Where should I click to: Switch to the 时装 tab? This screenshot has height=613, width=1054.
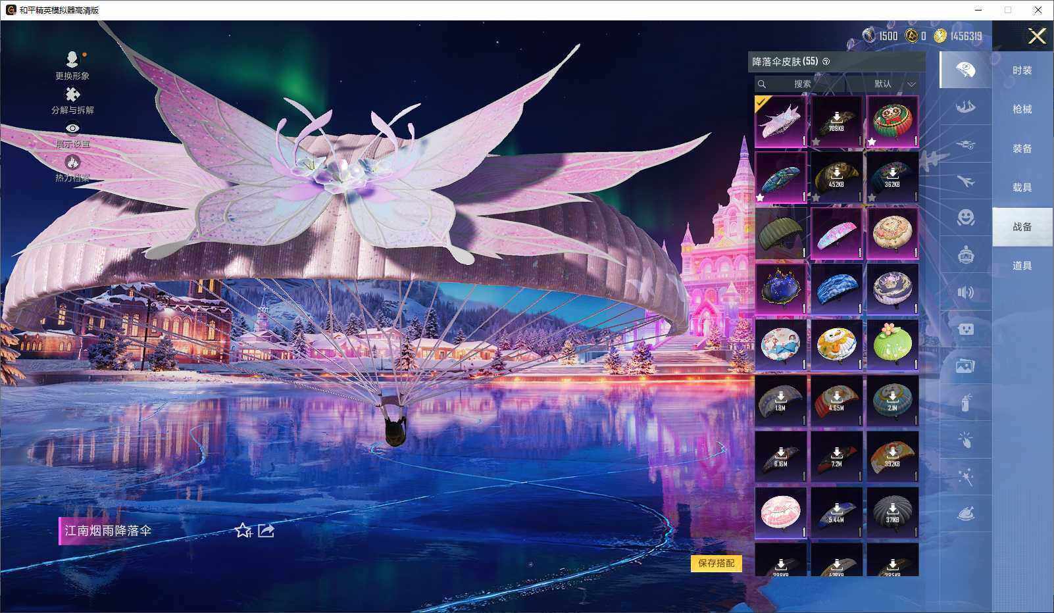(x=1022, y=70)
